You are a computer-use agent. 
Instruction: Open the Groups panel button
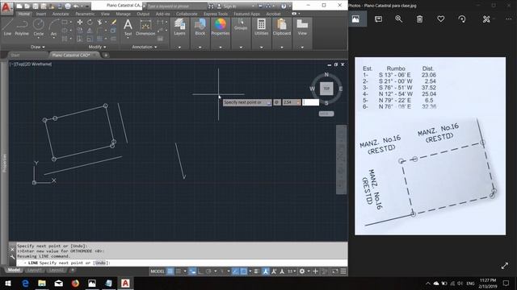[241, 25]
